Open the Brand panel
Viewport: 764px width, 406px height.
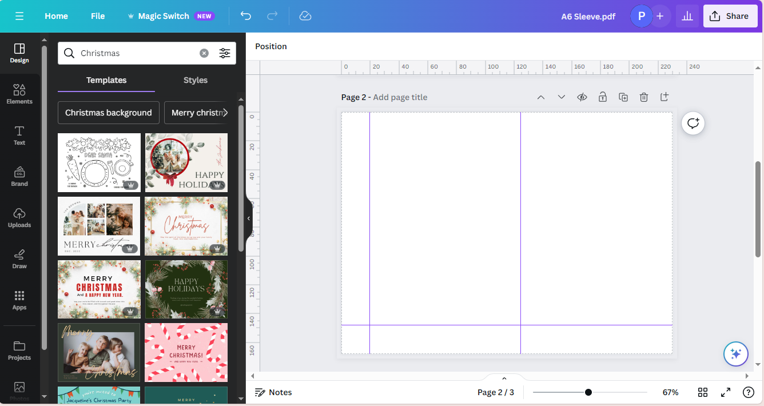coord(19,176)
